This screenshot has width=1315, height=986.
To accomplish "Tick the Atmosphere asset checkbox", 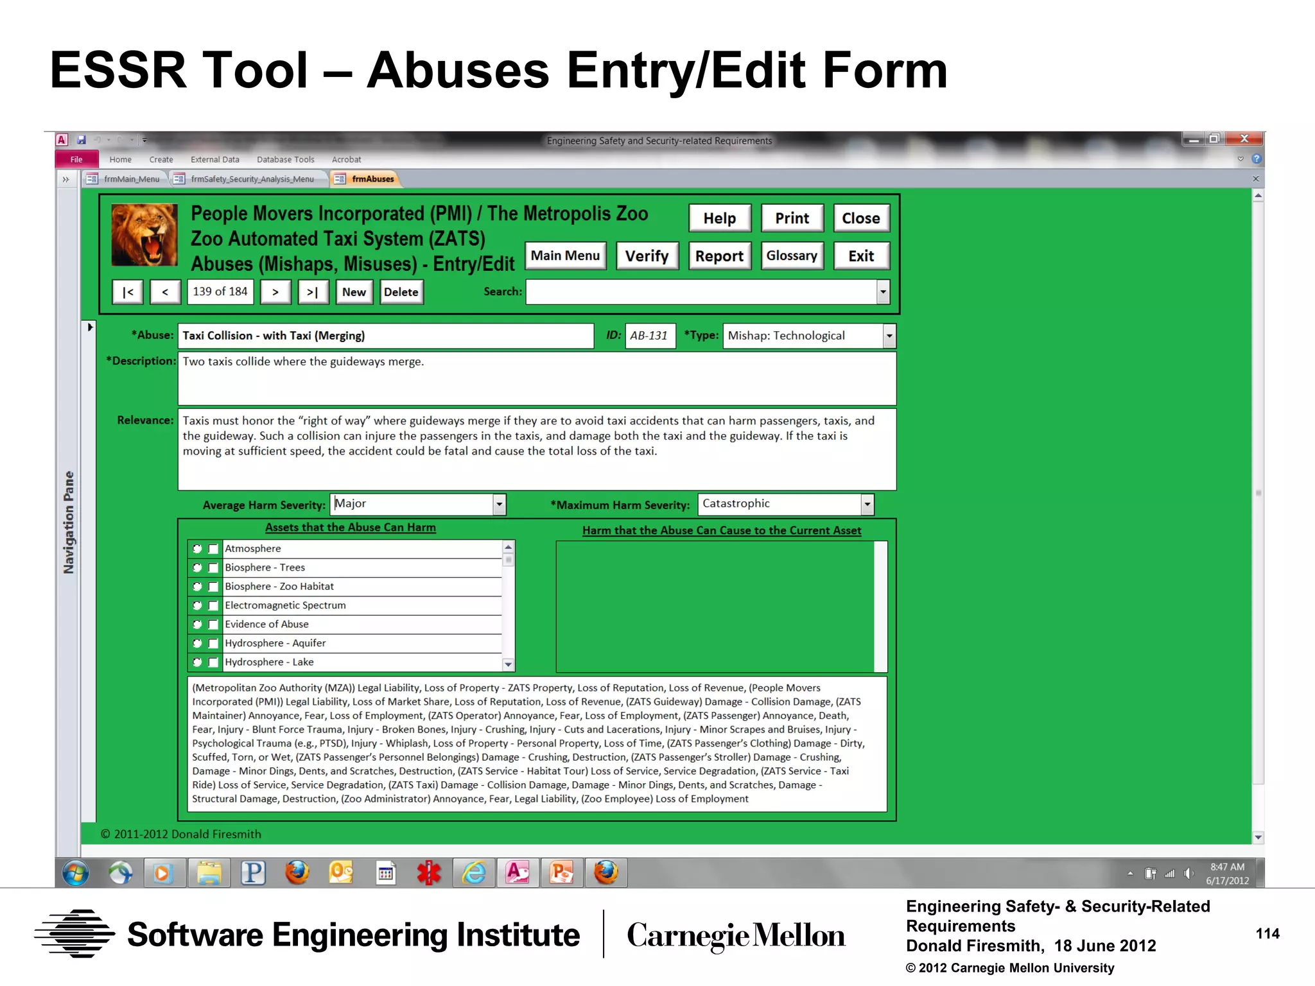I will [x=213, y=549].
